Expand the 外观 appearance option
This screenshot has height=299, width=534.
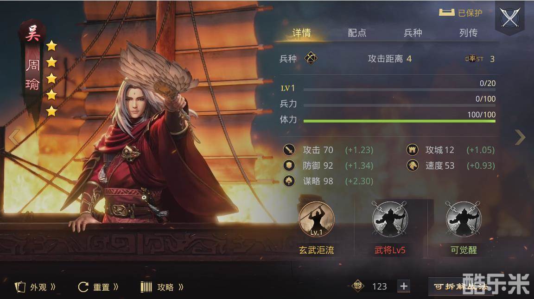[x=35, y=287]
